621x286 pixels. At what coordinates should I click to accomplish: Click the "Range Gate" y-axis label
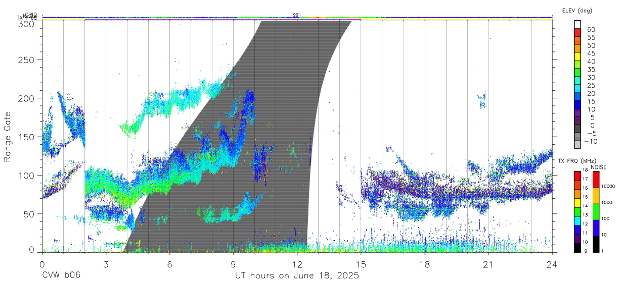pos(8,137)
